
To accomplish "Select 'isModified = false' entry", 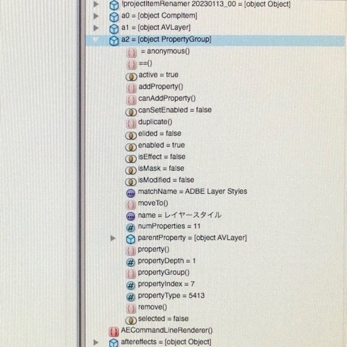I will click(x=166, y=180).
